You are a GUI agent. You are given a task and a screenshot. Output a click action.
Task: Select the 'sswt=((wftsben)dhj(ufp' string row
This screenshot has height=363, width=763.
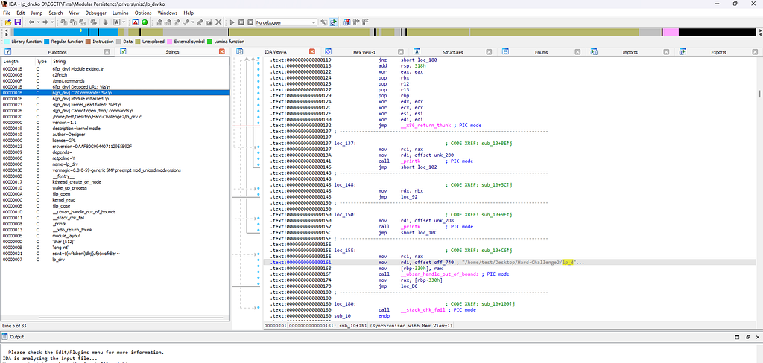tap(115, 254)
